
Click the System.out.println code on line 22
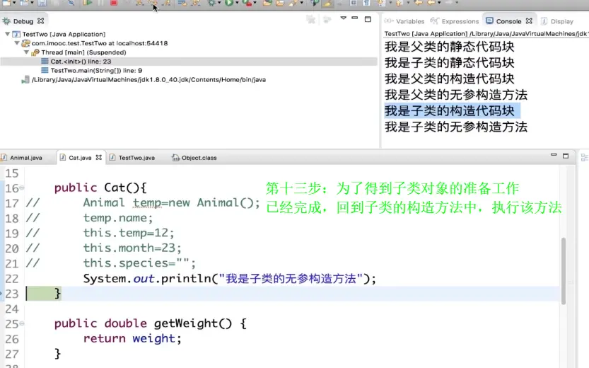tap(230, 279)
